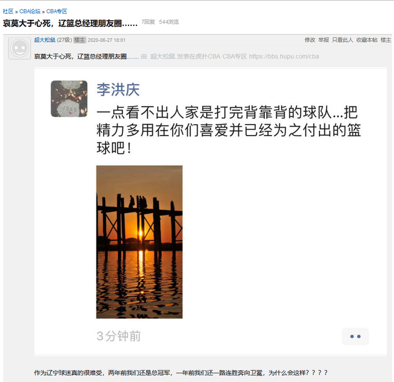
Task: Click the post timestamp 2020-06-27 18:01
Action: pos(106,40)
